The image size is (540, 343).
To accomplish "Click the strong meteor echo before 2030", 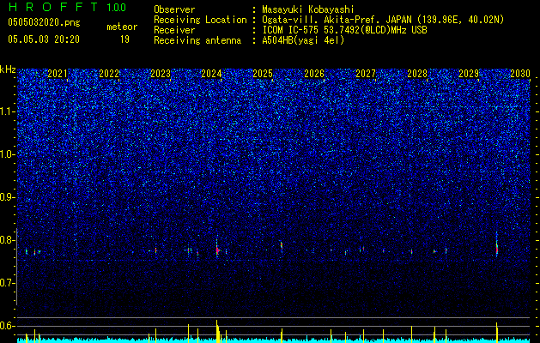I will tap(496, 247).
